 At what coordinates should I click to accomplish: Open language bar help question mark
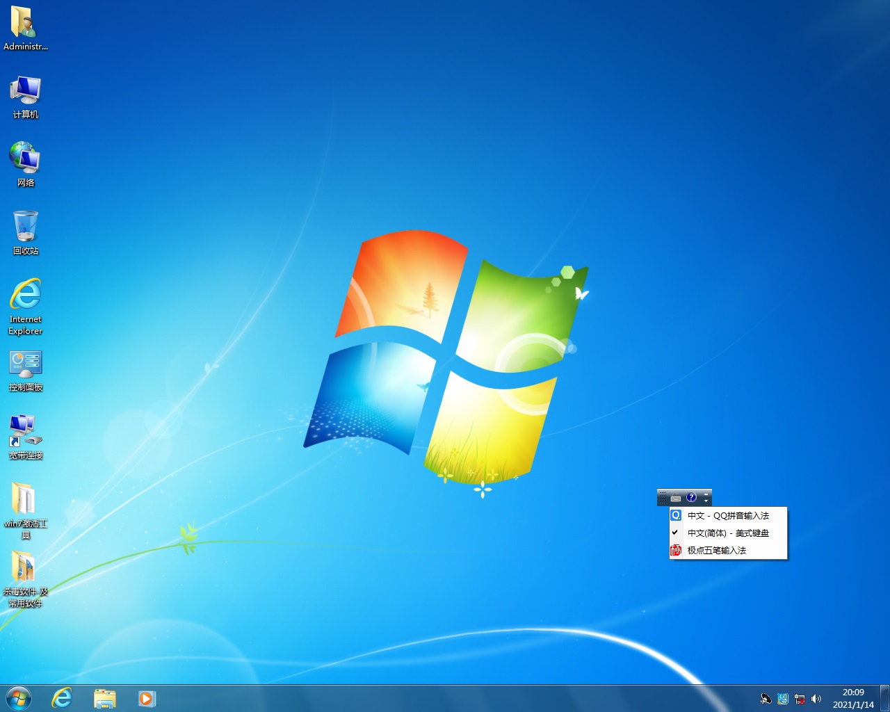[691, 497]
